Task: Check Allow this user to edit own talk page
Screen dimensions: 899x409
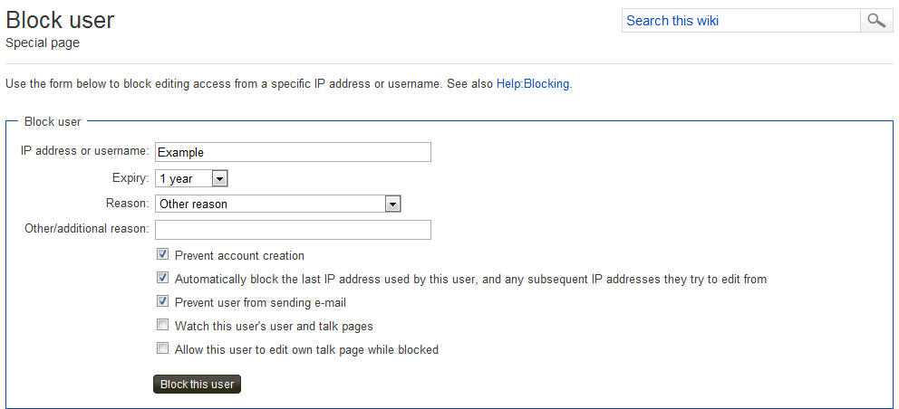Action: (x=163, y=349)
